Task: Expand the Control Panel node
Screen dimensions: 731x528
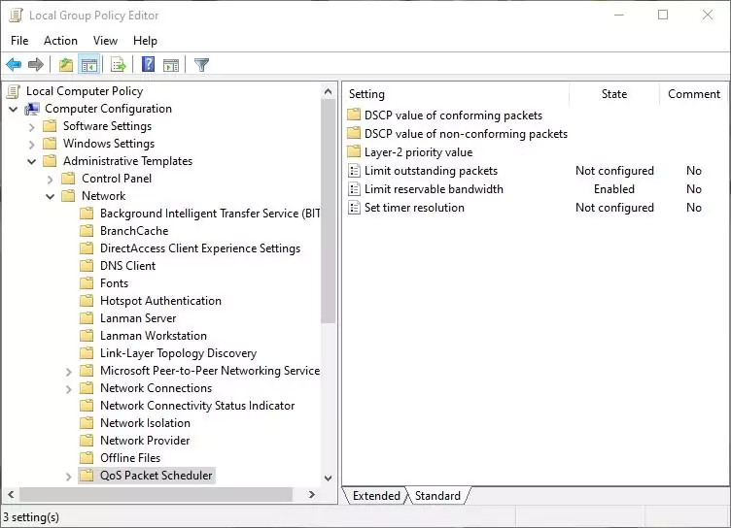Action: (x=51, y=180)
